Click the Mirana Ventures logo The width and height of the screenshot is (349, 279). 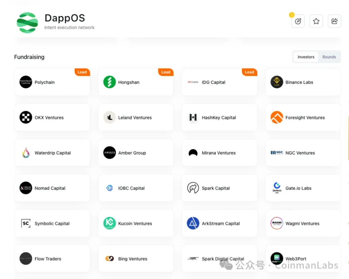click(x=193, y=153)
